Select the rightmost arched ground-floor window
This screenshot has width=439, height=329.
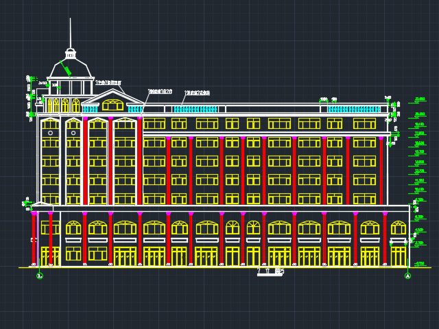(398, 227)
